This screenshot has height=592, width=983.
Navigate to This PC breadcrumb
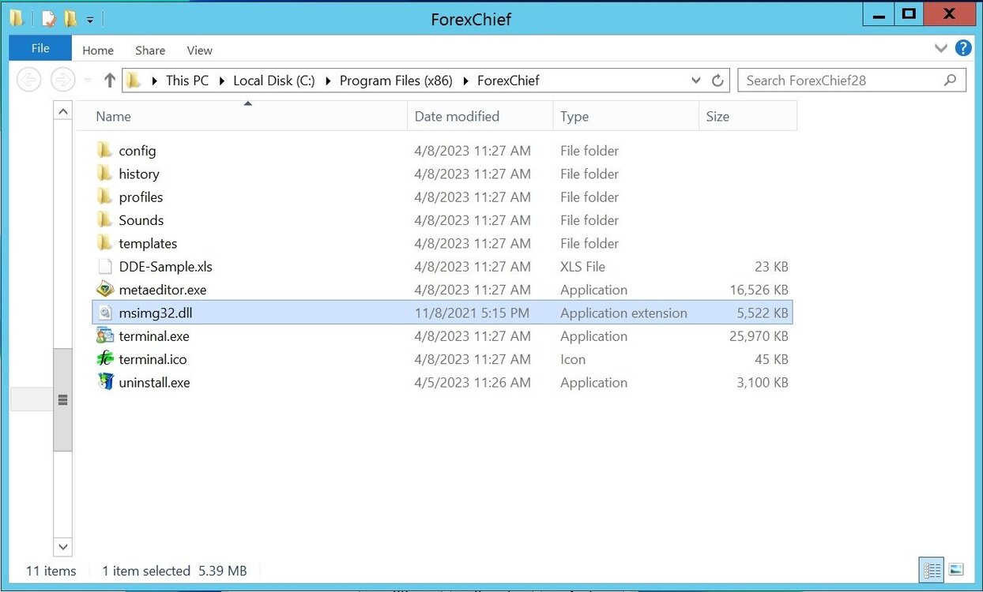(187, 81)
